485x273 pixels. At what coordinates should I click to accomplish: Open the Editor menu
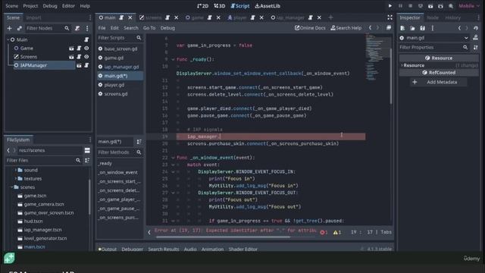pos(68,6)
